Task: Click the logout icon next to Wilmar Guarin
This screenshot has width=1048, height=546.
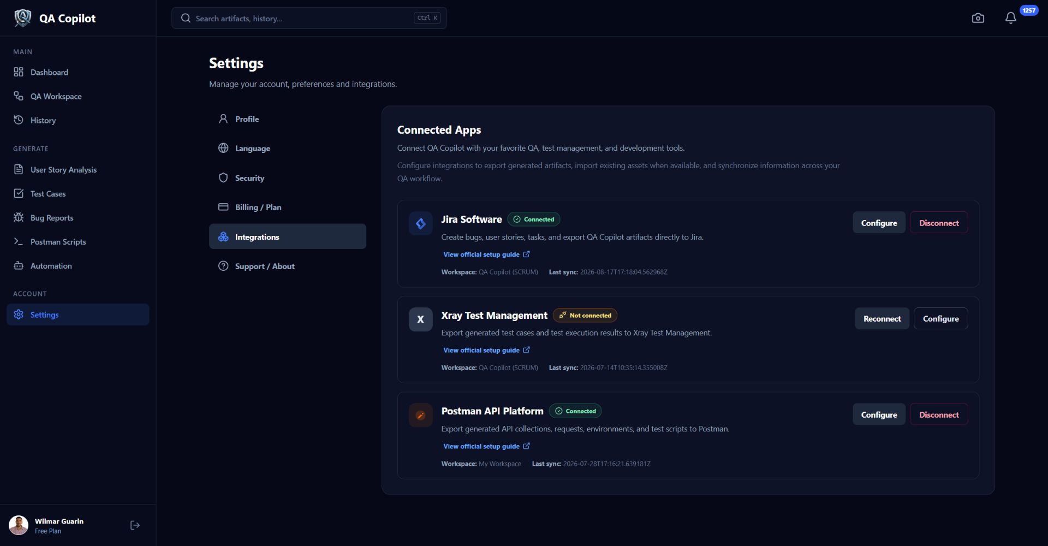Action: tap(135, 525)
